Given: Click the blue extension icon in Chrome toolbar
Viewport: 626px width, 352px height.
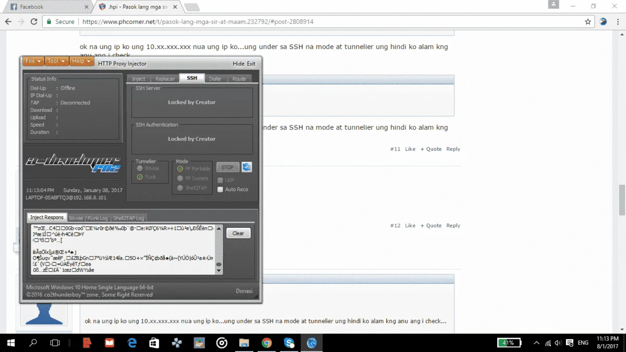Looking at the screenshot, I should (603, 22).
